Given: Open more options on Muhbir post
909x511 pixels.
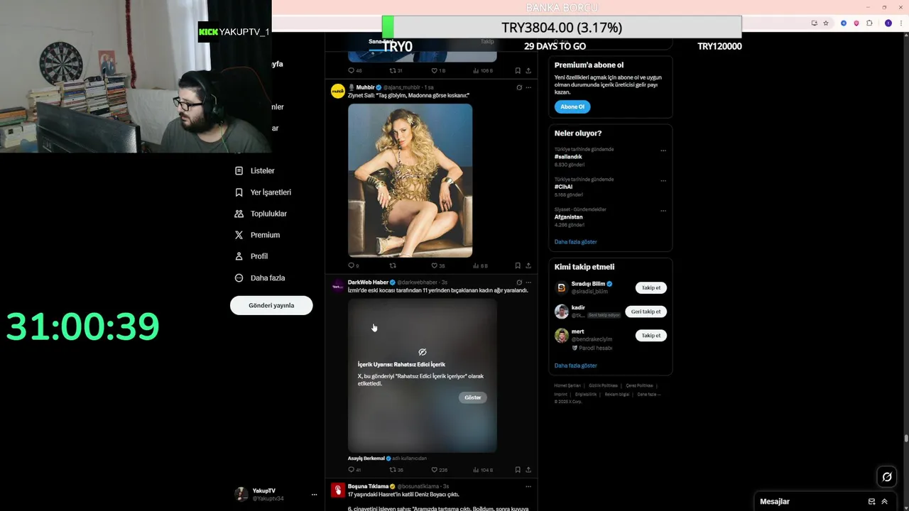Looking at the screenshot, I should click(x=528, y=87).
